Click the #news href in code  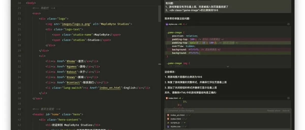(x=71, y=77)
